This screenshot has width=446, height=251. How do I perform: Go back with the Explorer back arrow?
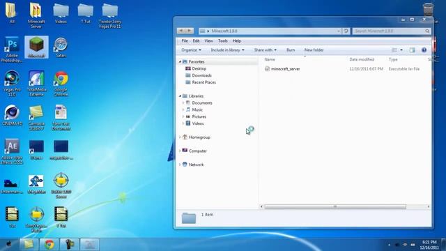181,31
